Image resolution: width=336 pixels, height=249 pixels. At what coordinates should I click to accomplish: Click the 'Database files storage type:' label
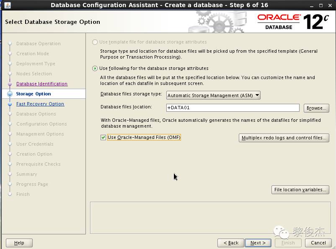(x=131, y=94)
